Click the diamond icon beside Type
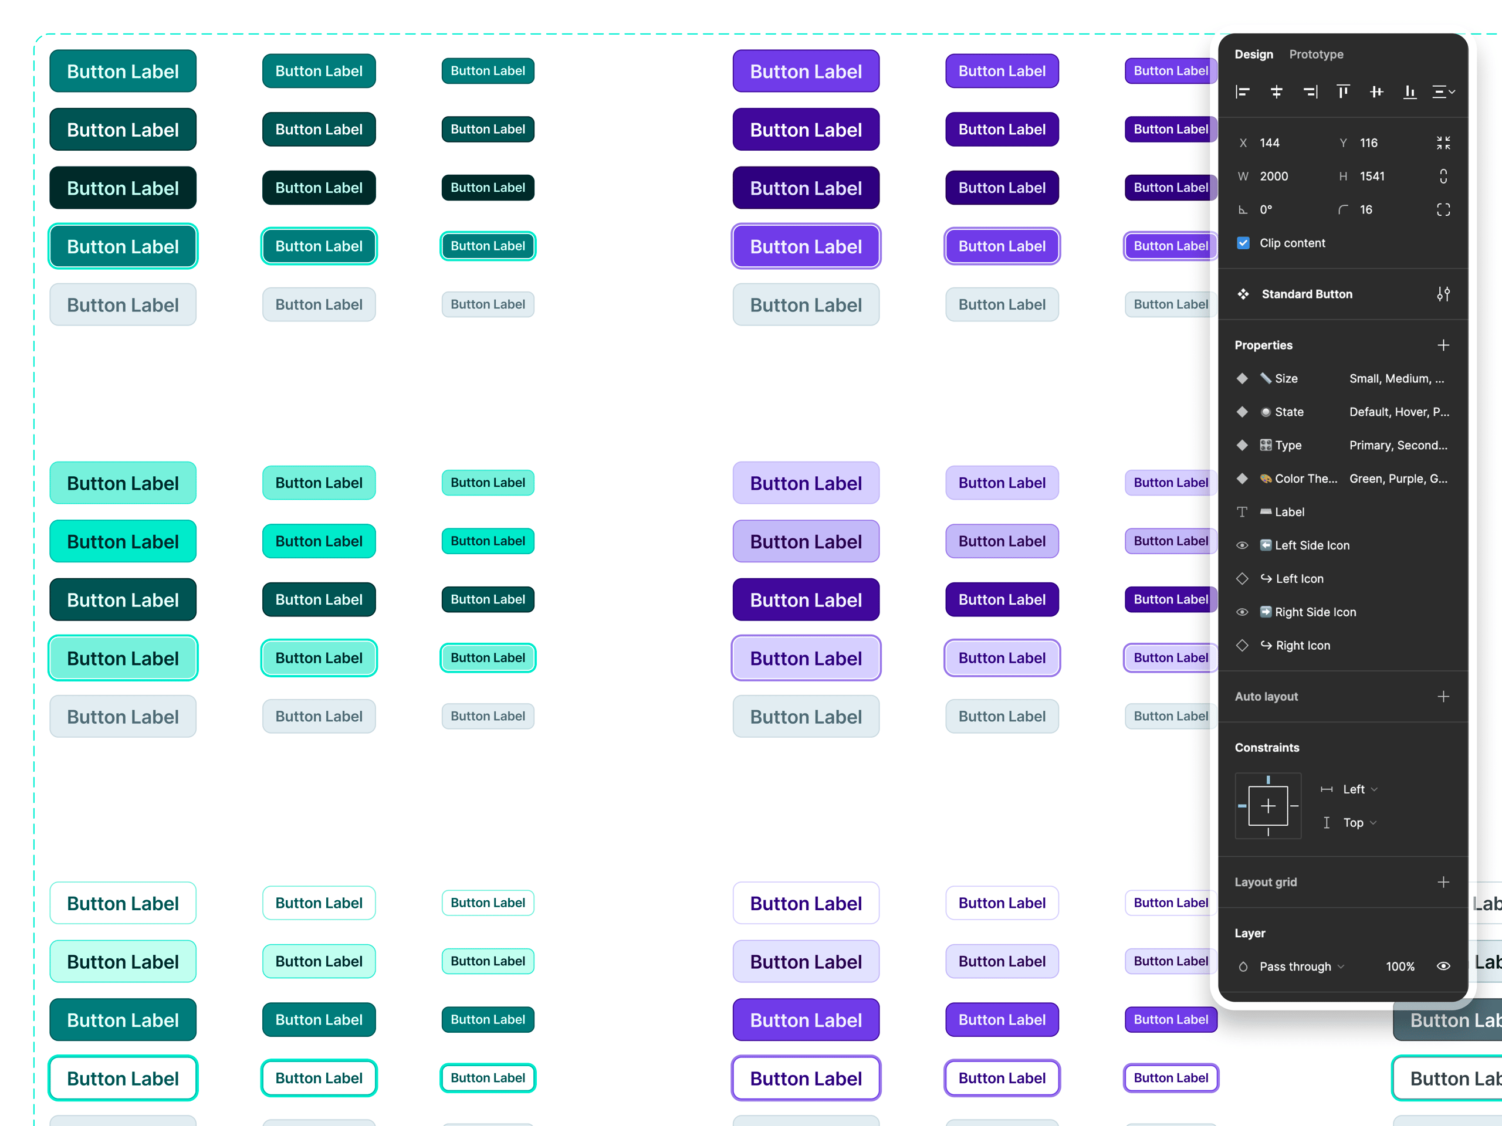The image size is (1502, 1126). coord(1243,445)
